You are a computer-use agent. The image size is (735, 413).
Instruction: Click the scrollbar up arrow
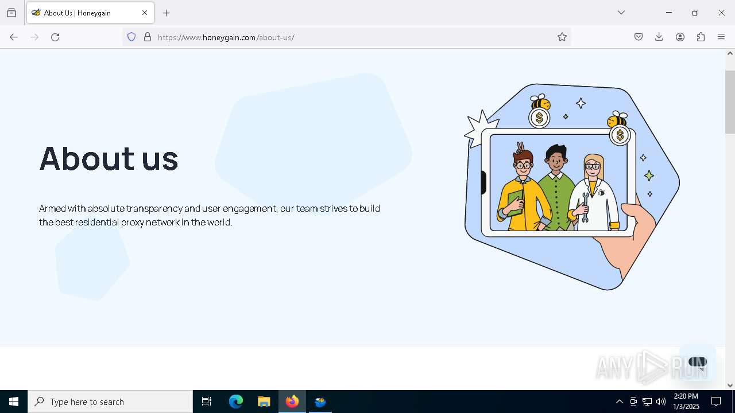(730, 53)
